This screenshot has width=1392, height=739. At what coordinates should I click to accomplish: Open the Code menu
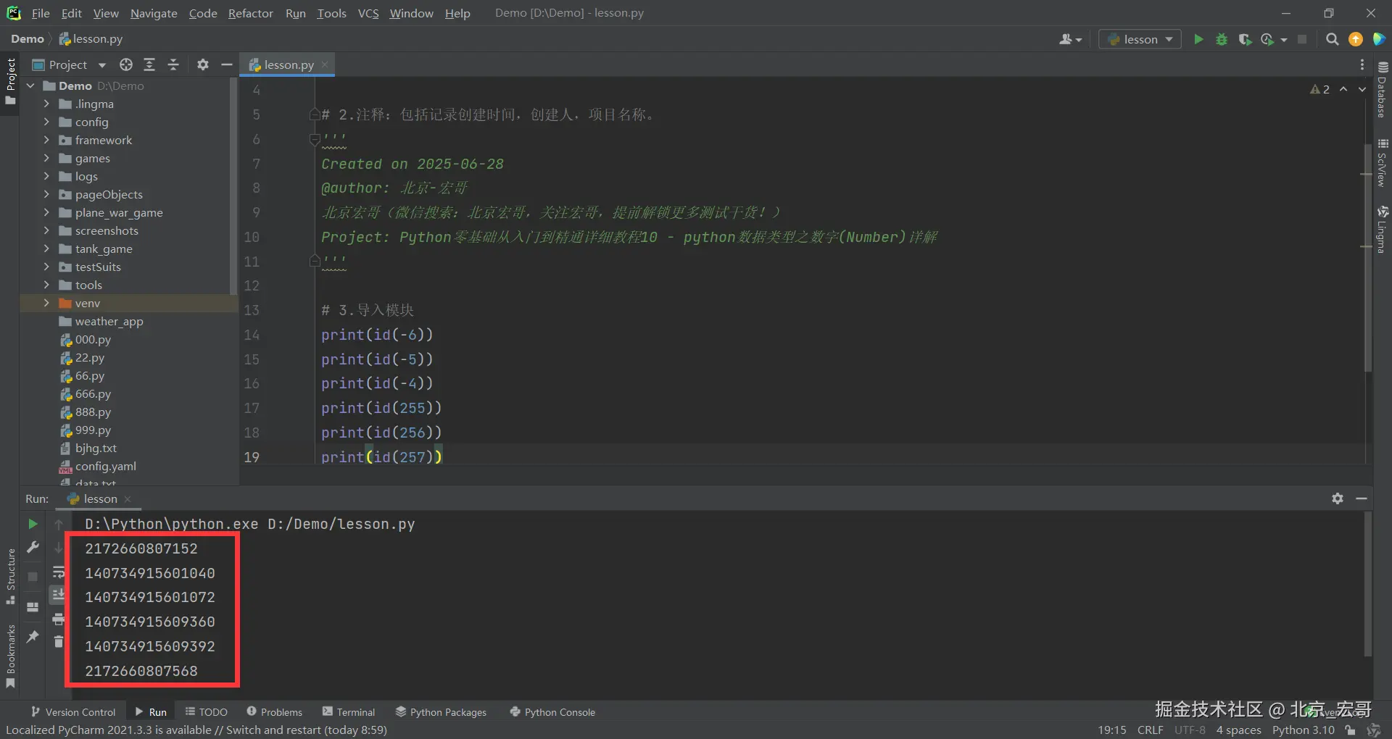tap(203, 13)
